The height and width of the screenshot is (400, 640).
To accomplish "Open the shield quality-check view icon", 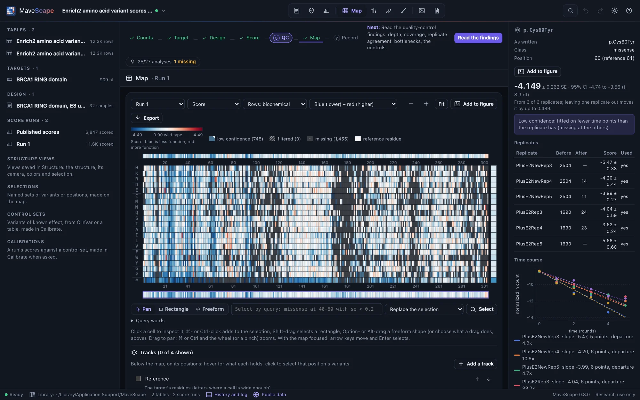I will tap(311, 11).
